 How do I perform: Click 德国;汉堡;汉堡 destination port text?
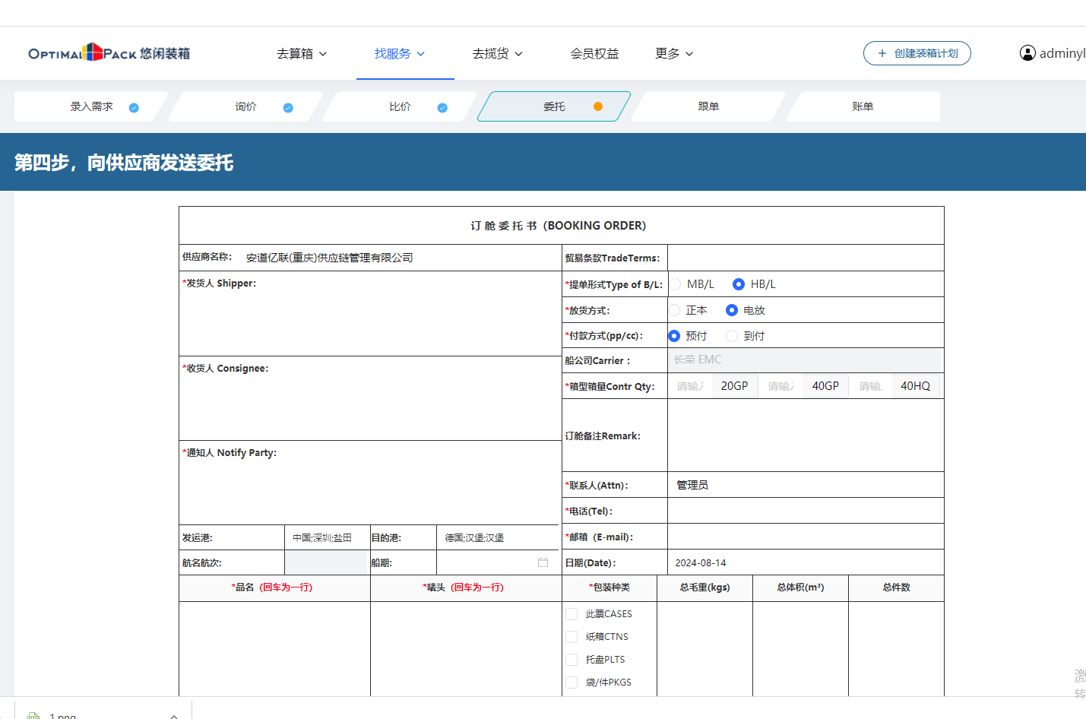(x=474, y=538)
